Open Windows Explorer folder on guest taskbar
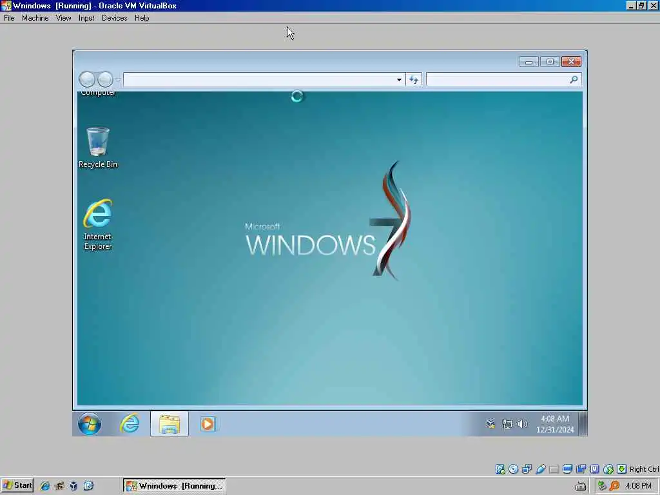Viewport: 660px width, 495px height. (x=170, y=423)
